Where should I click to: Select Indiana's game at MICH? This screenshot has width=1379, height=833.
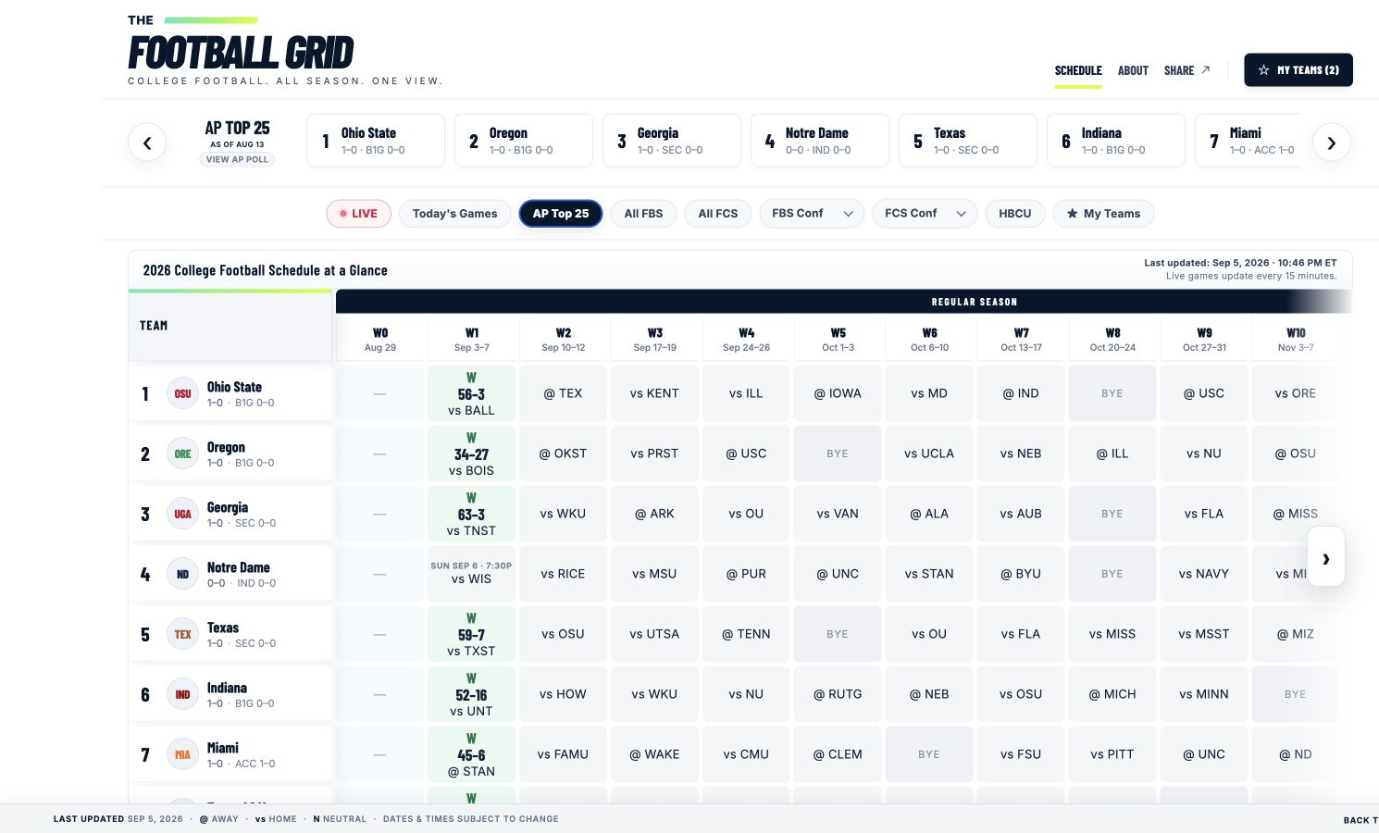[1112, 694]
